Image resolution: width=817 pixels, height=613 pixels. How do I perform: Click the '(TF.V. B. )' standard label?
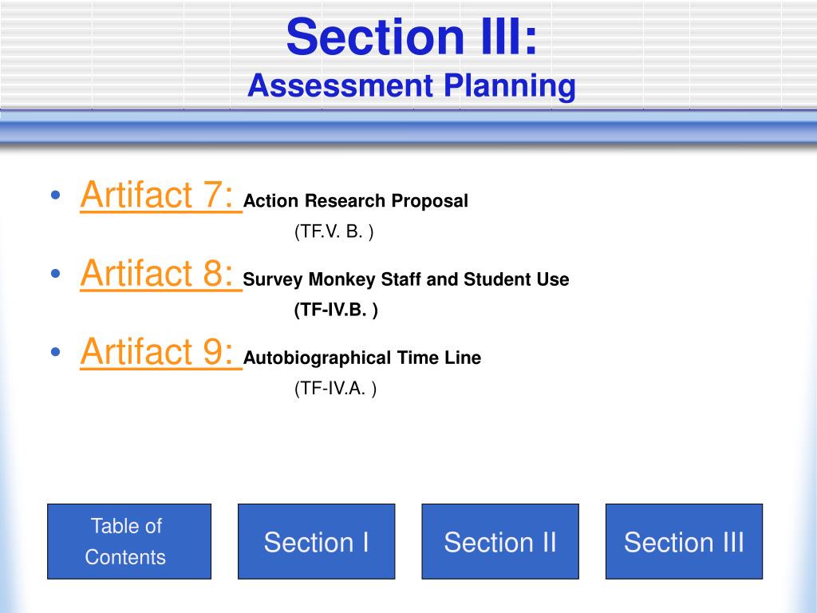334,231
